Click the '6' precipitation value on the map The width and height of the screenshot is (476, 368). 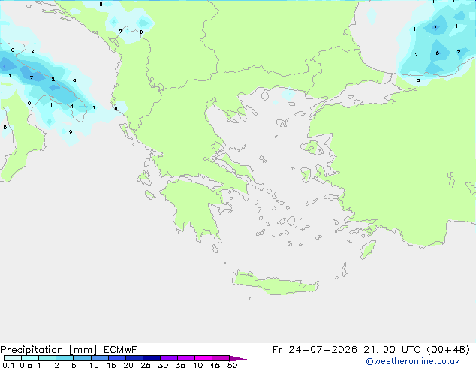pos(438,53)
